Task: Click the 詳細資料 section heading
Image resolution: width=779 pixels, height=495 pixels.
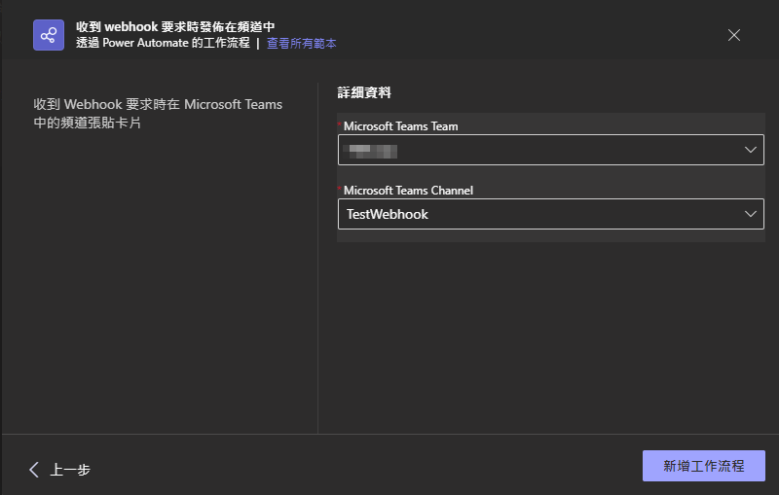Action: 364,93
